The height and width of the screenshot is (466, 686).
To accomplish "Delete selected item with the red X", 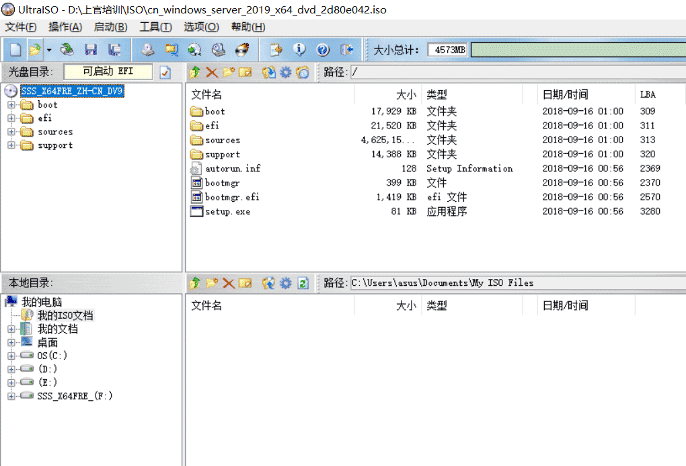I will pyautogui.click(x=211, y=72).
